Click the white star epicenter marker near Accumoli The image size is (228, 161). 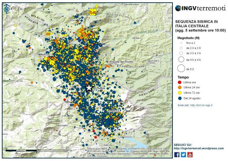coord(89,88)
